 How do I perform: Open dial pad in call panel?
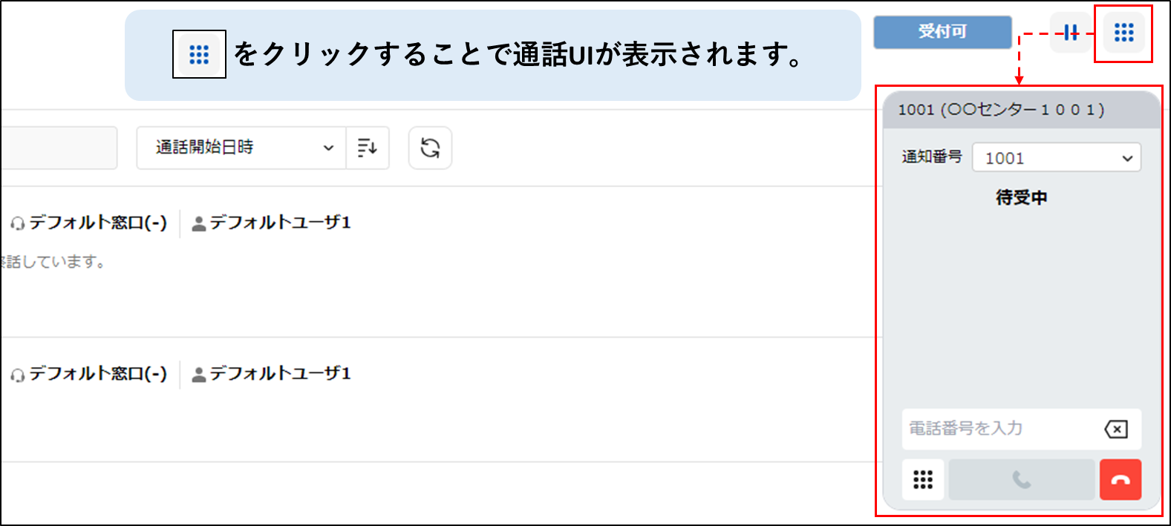point(923,480)
